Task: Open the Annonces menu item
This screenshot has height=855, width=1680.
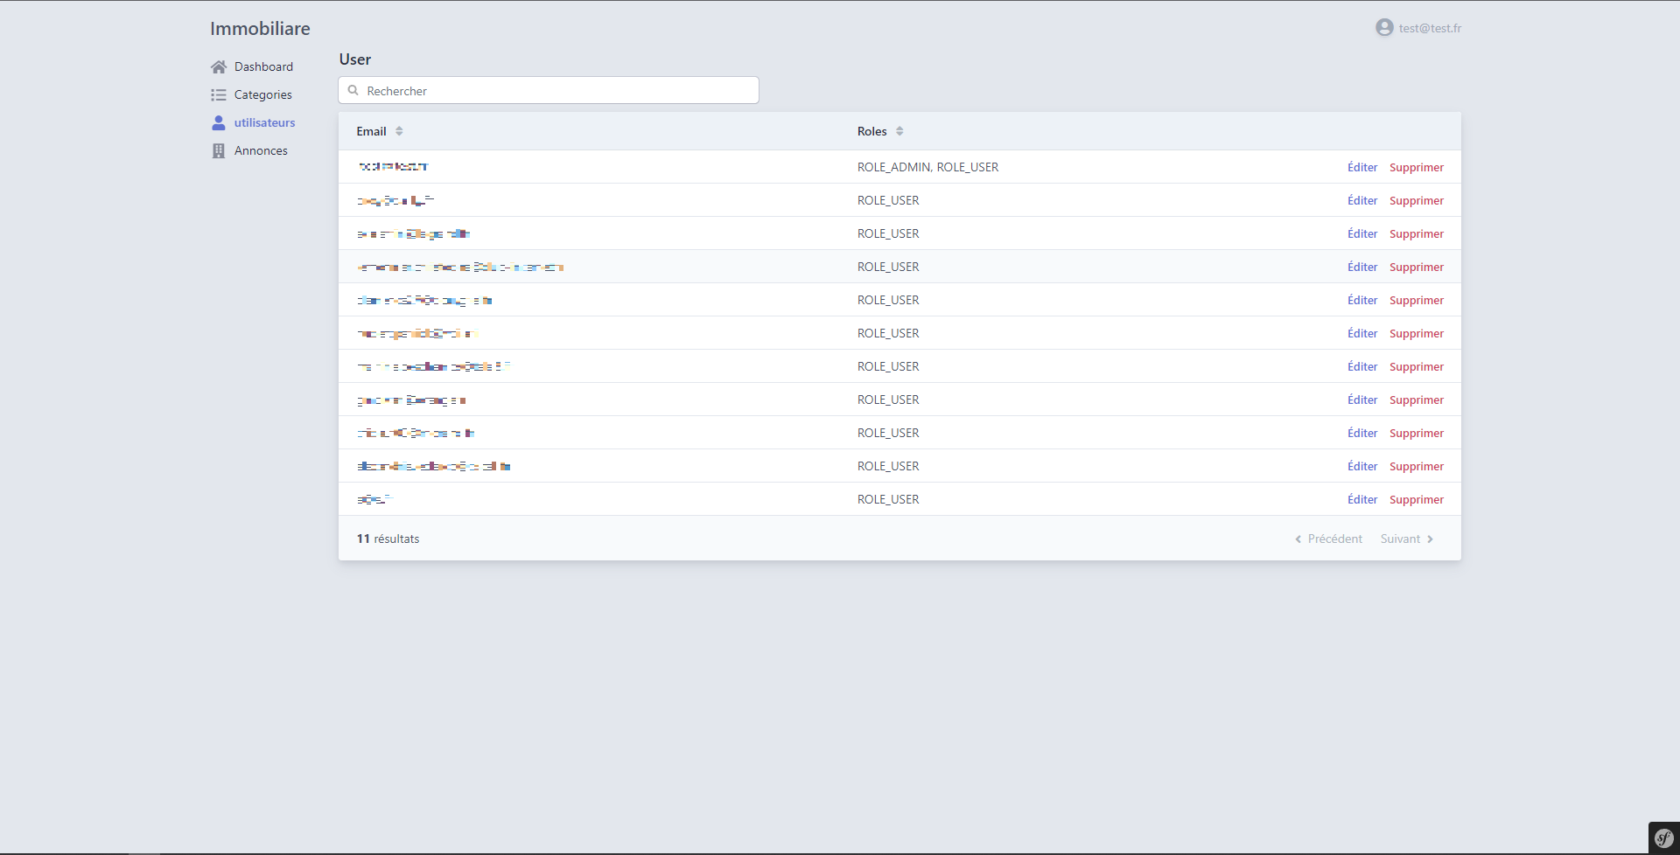Action: click(x=261, y=151)
